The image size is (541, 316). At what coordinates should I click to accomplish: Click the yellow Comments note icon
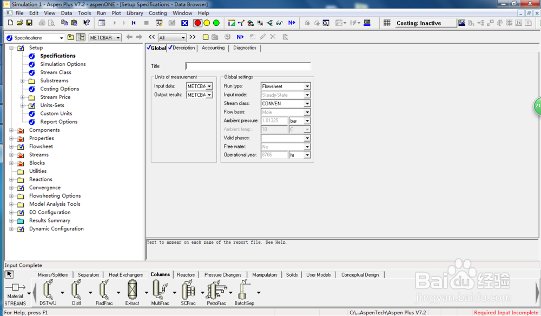205,37
